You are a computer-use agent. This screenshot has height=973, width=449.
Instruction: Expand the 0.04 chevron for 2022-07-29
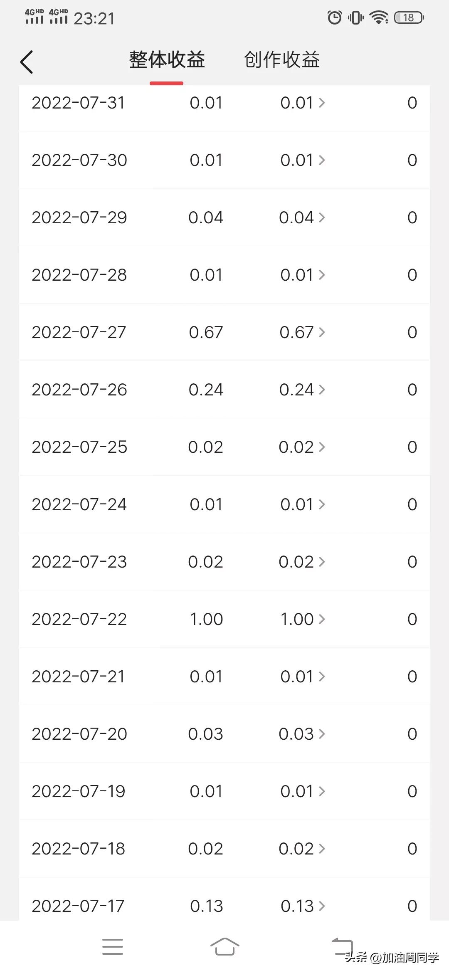pyautogui.click(x=322, y=217)
